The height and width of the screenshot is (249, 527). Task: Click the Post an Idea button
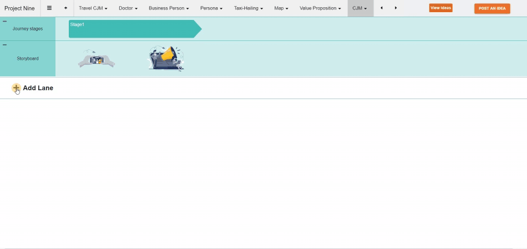(x=491, y=8)
